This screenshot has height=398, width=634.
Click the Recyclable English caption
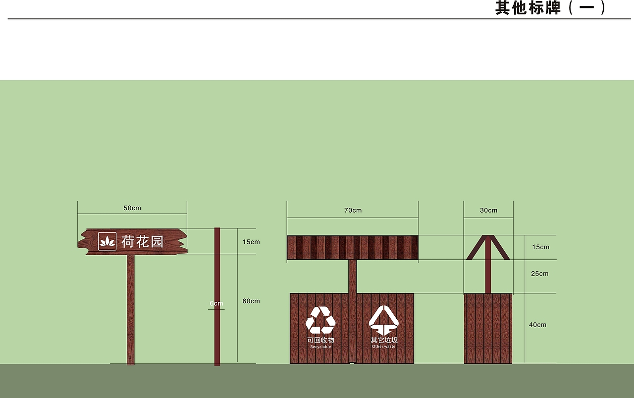click(x=320, y=347)
